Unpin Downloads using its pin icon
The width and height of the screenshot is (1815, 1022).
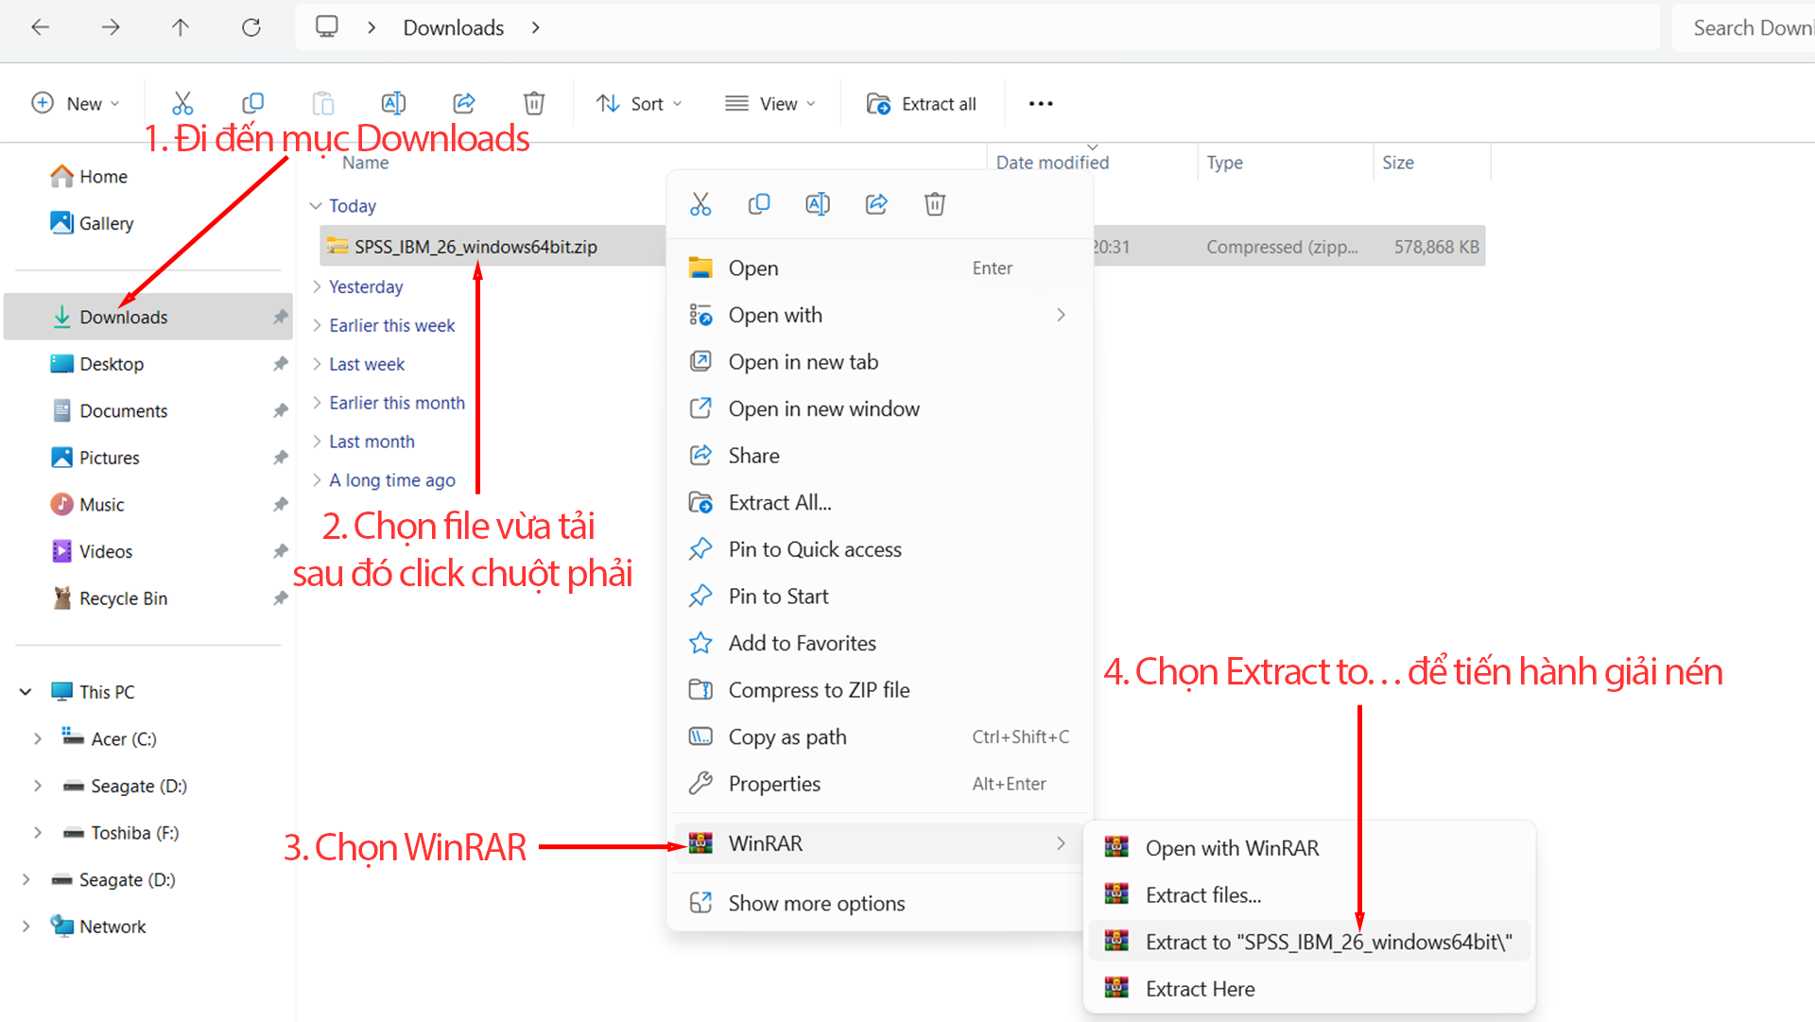coord(280,317)
